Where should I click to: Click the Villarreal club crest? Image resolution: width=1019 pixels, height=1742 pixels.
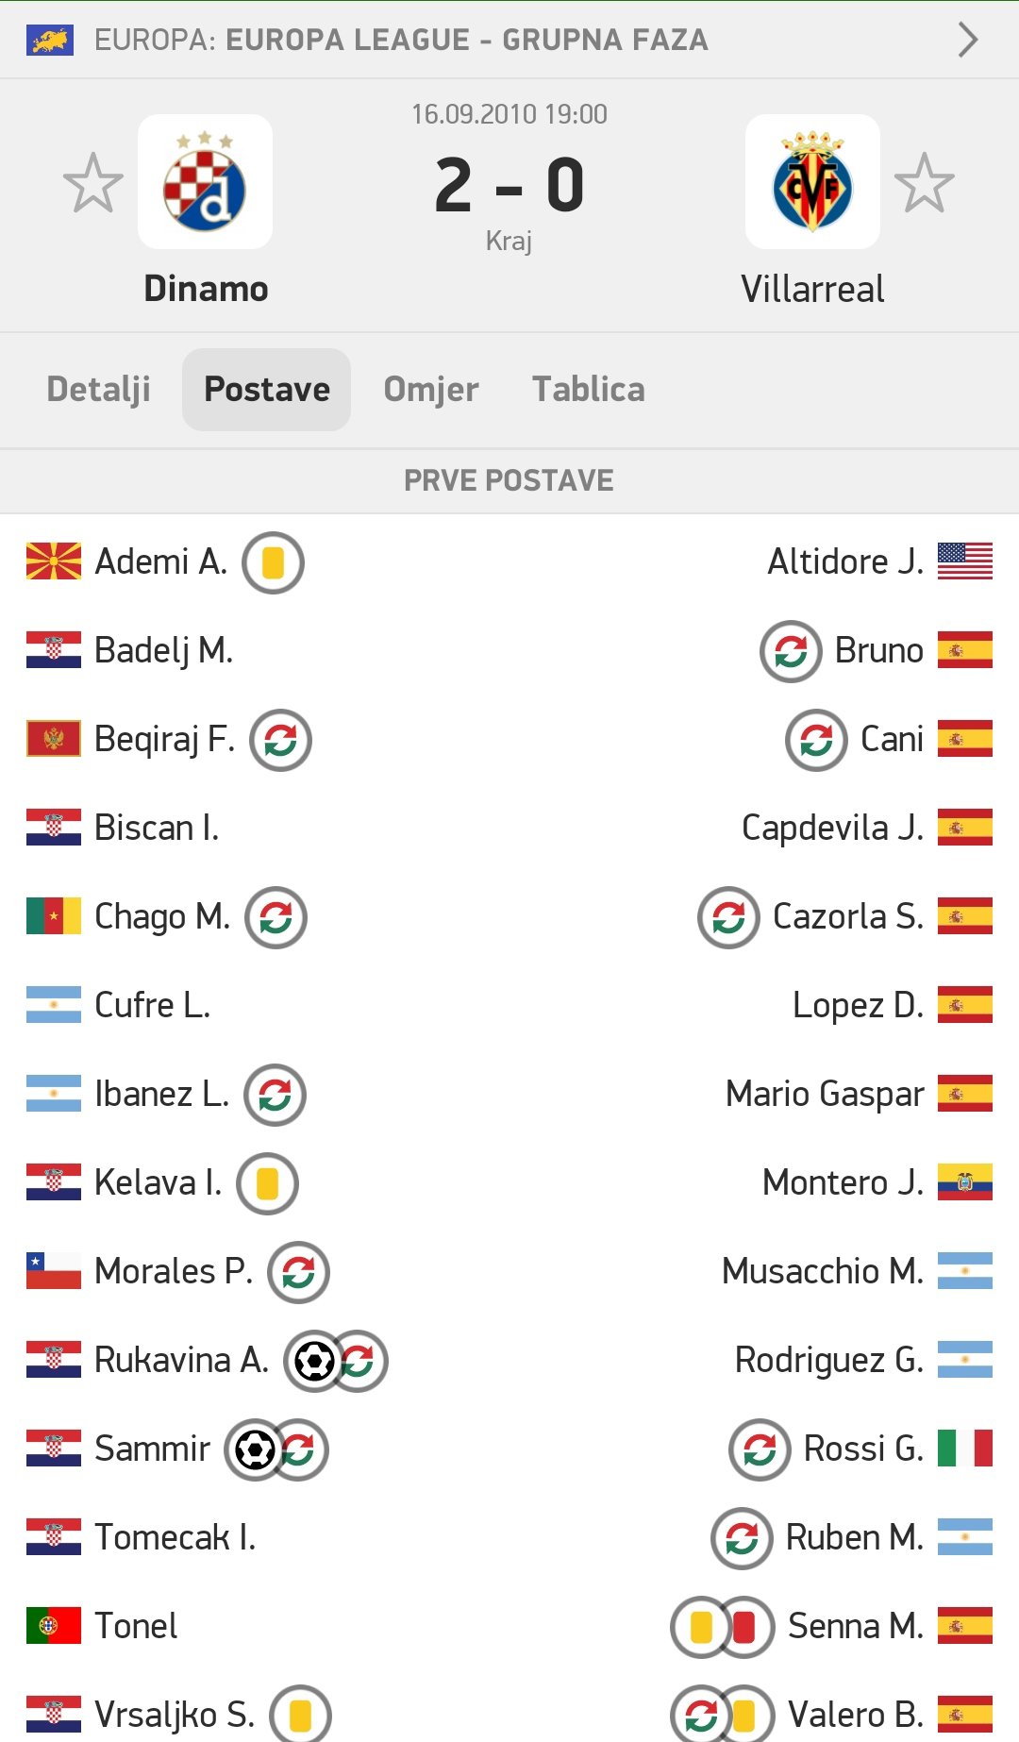pos(812,182)
